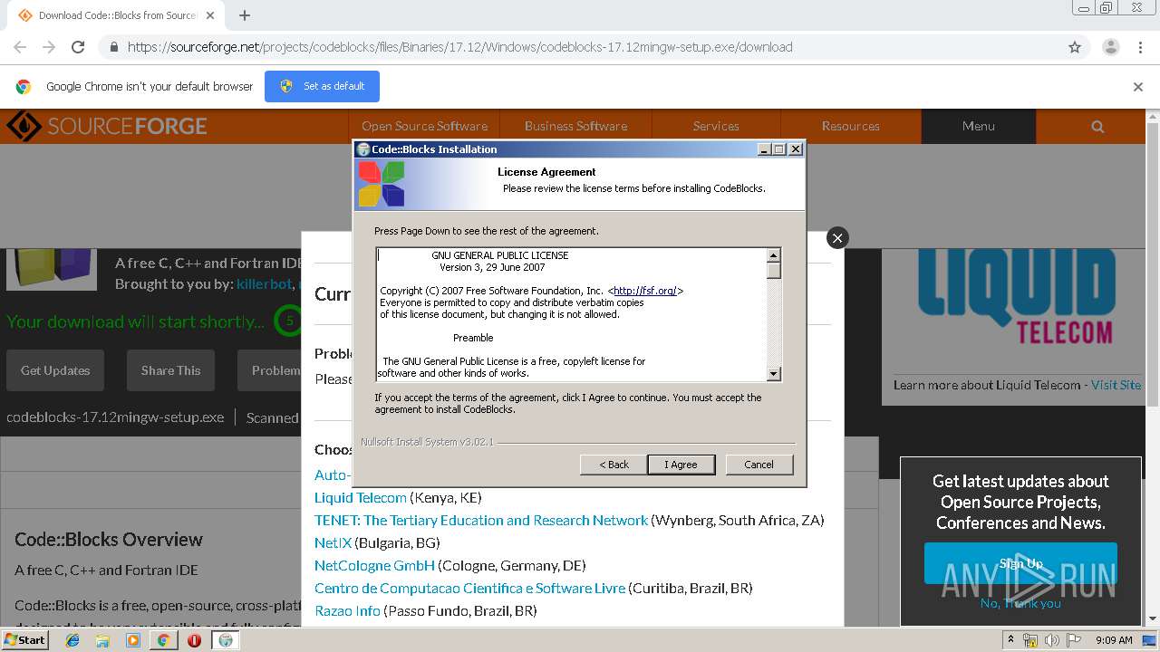
Task: Select the TENET mirror link
Action: pyautogui.click(x=481, y=520)
